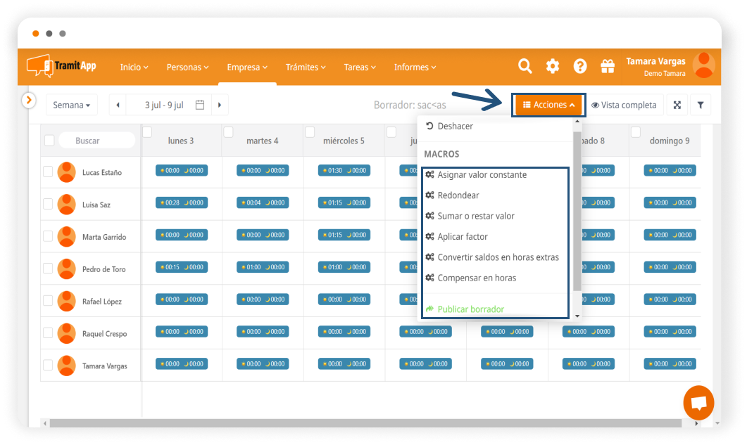Click Publicar borrador
The width and height of the screenshot is (747, 445).
pyautogui.click(x=470, y=309)
